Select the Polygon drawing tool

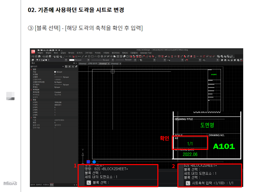(x=89, y=57)
